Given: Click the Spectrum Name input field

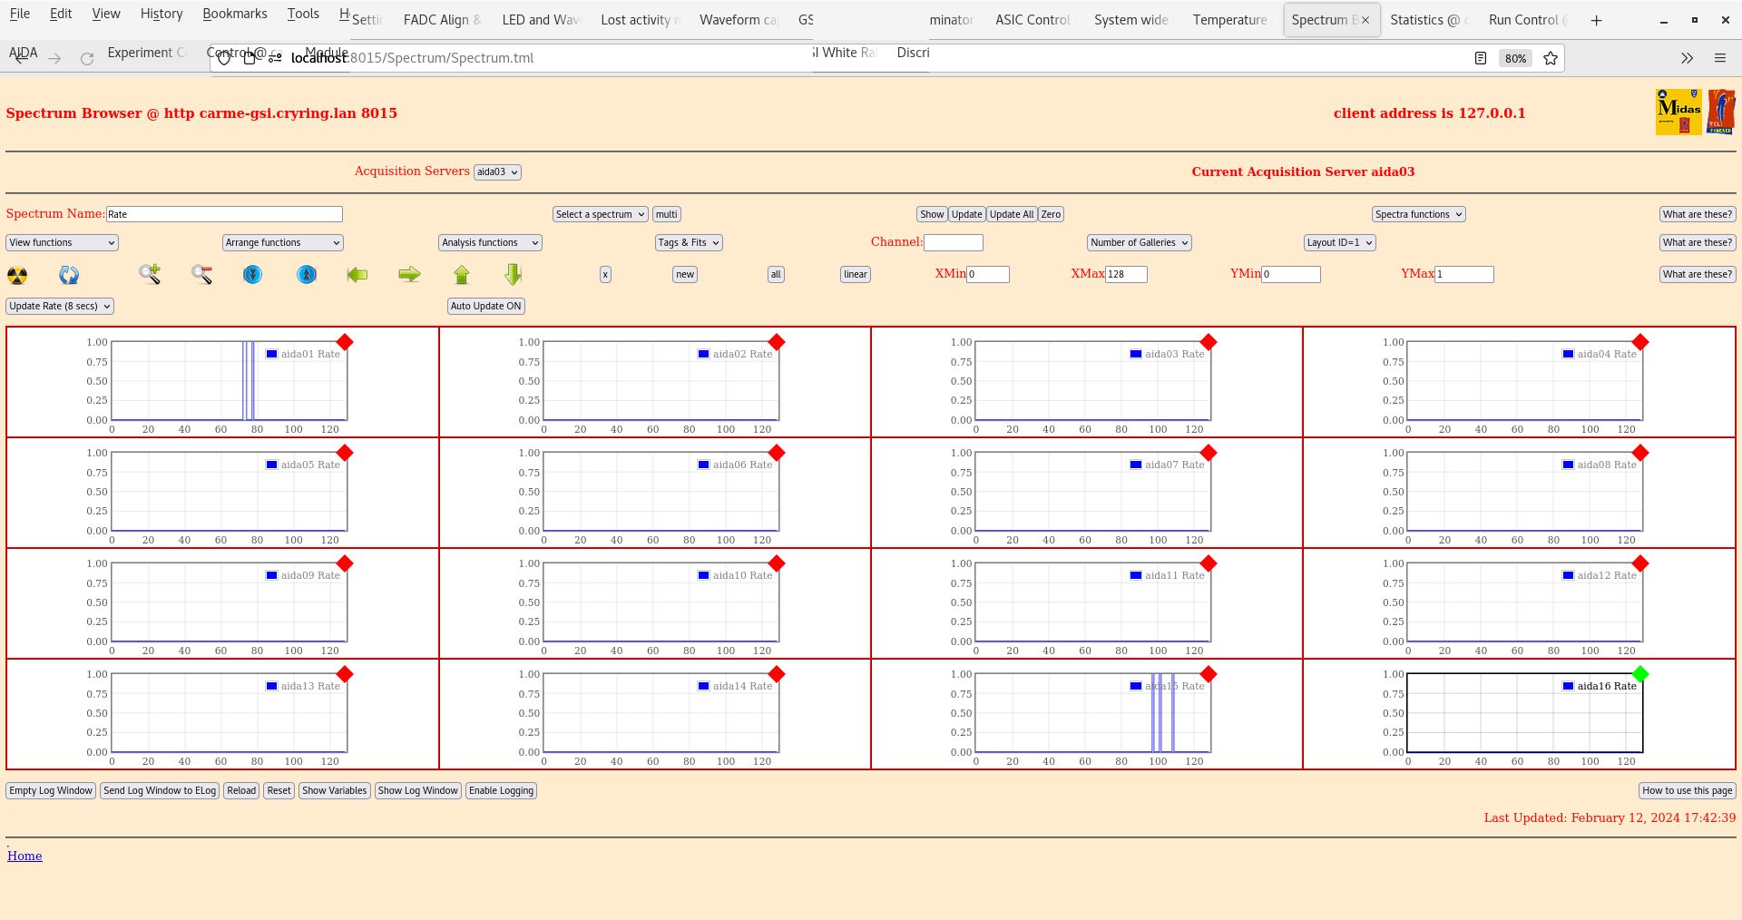Looking at the screenshot, I should [224, 214].
